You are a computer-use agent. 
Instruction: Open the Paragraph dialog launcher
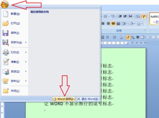[145, 30]
